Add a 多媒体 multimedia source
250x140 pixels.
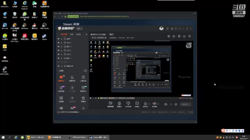point(137,105)
